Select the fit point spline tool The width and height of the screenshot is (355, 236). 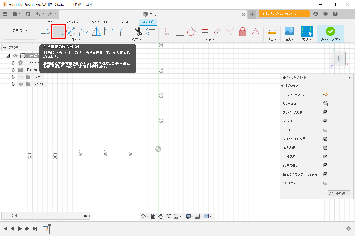(x=83, y=31)
